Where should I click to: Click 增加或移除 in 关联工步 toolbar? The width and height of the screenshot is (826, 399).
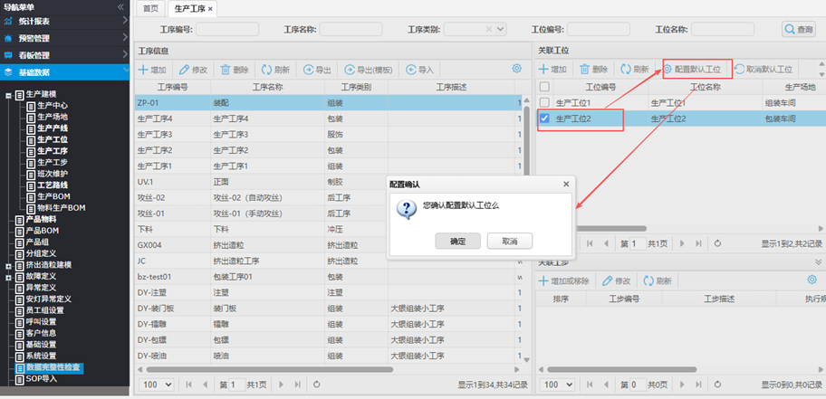point(563,281)
